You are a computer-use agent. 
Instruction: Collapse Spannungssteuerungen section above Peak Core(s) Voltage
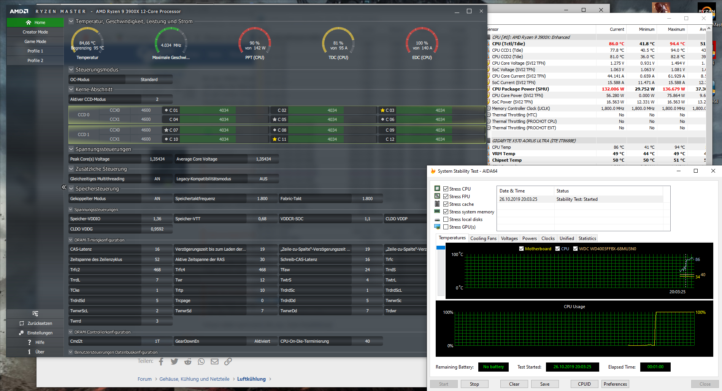pyautogui.click(x=71, y=149)
